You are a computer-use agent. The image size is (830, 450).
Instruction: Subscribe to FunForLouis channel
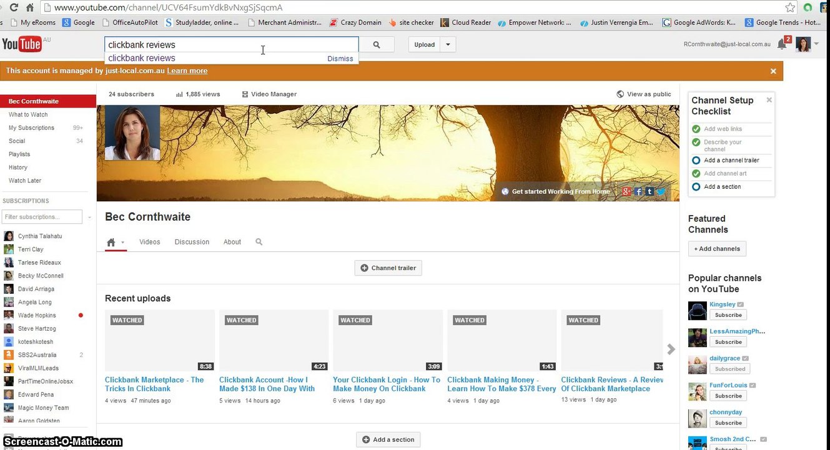tap(728, 396)
